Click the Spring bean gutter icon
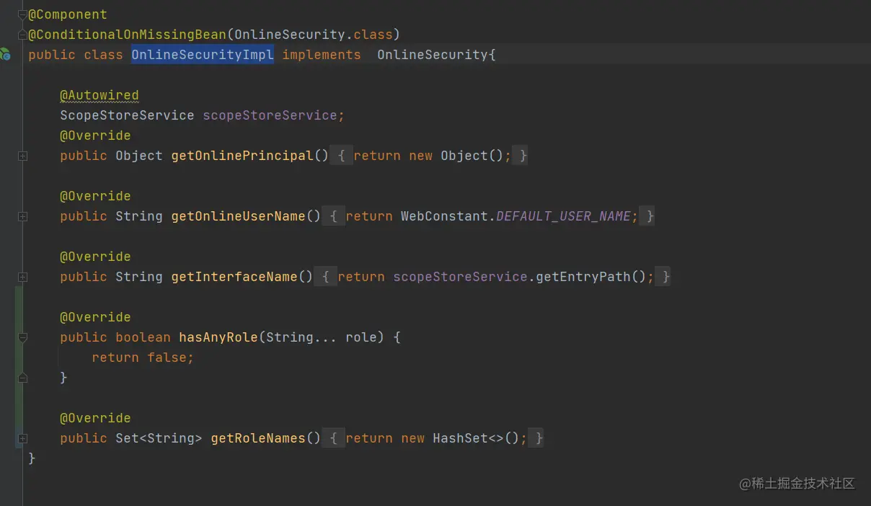The width and height of the screenshot is (871, 506). [5, 54]
